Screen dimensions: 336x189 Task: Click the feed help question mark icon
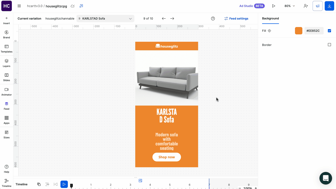pos(213,19)
